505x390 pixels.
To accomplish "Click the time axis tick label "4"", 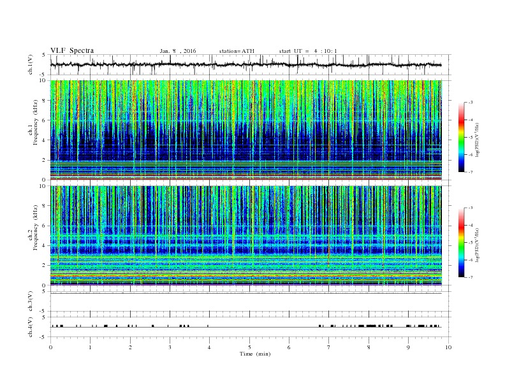I will [x=209, y=347].
